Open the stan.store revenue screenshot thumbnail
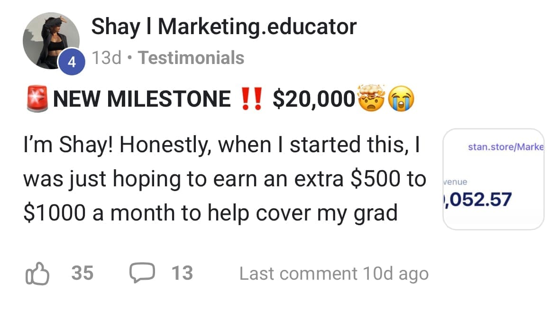 493,179
